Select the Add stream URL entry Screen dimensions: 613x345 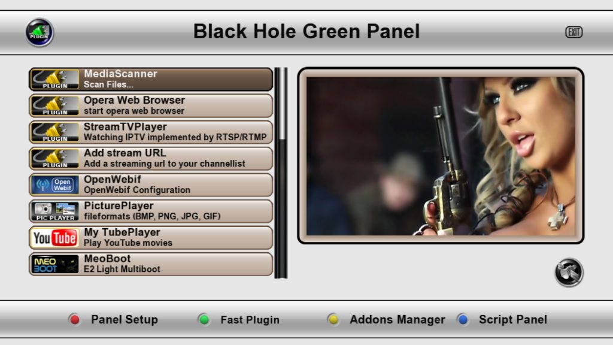click(151, 158)
